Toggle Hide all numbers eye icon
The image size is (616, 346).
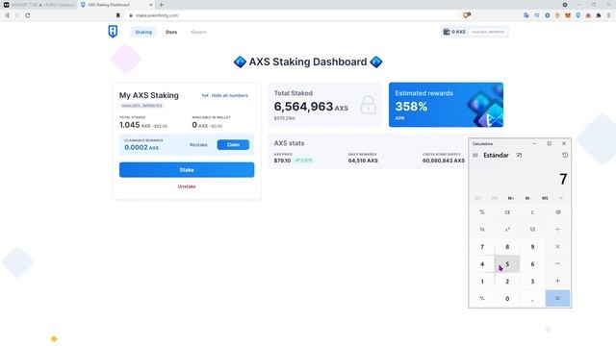[x=205, y=95]
